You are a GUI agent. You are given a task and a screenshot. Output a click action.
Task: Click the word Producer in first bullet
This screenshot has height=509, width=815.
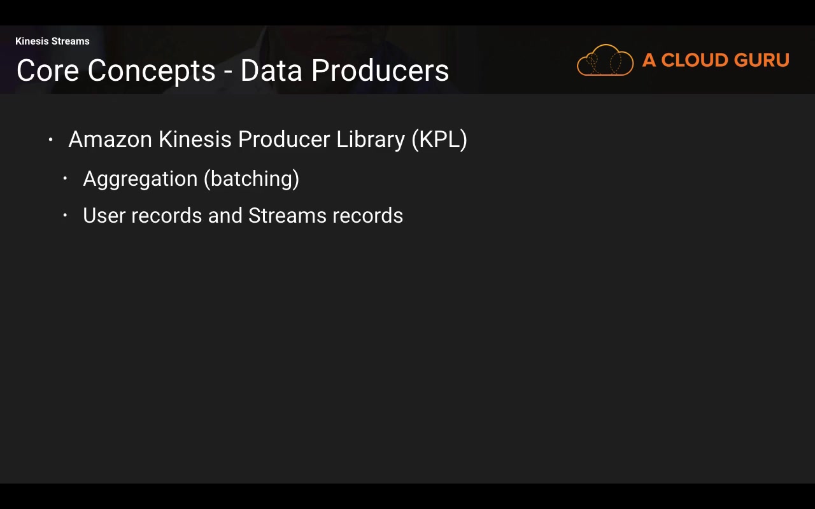coord(284,139)
